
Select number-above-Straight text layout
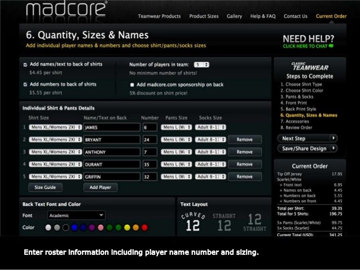254,222
